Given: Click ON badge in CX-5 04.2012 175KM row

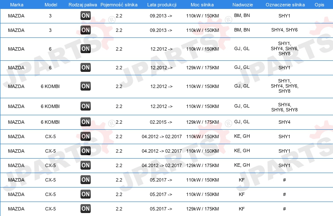Looking at the screenshot, I should pos(86,165).
